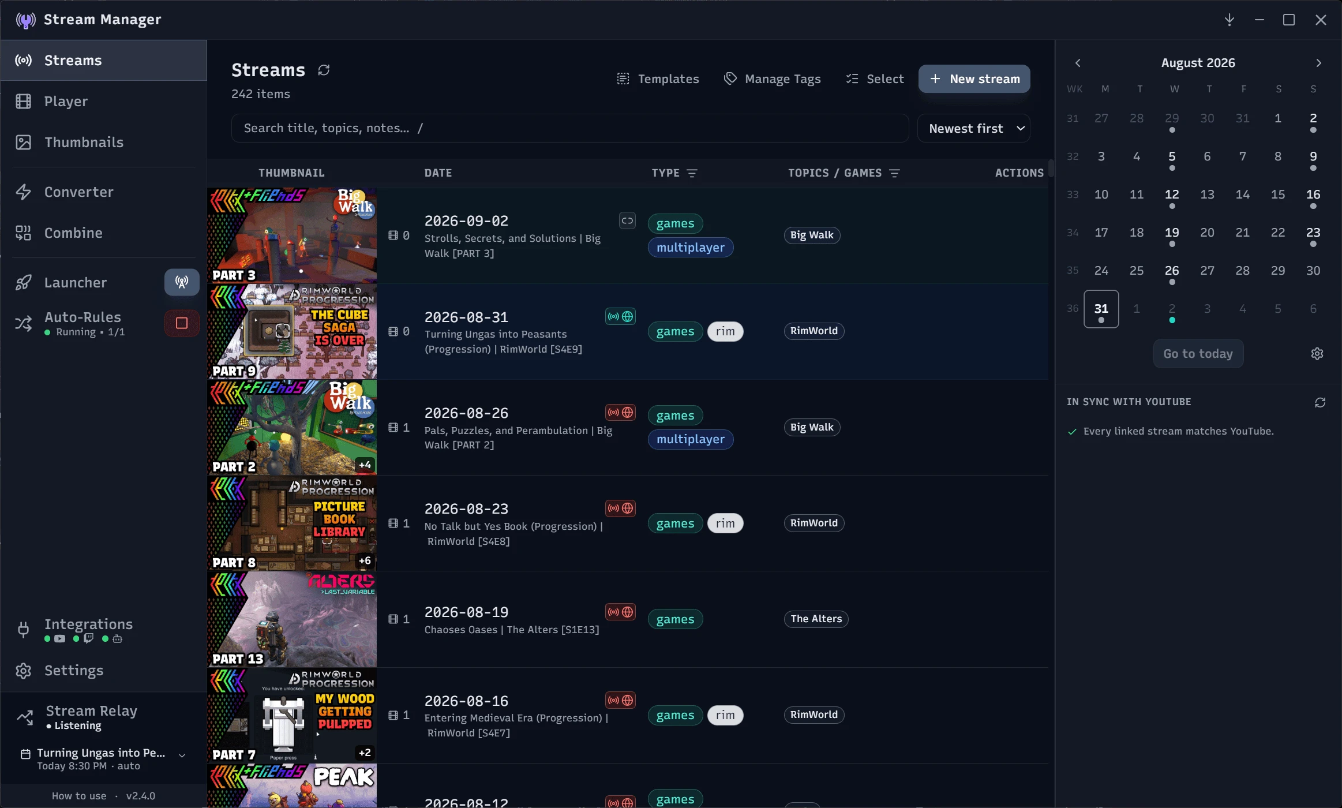Click the +6 extra thumbnails badge on PART 8
The height and width of the screenshot is (808, 1342).
[365, 561]
